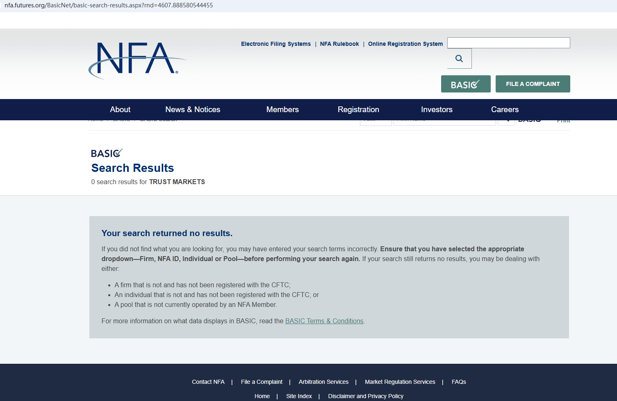The height and width of the screenshot is (401, 617).
Task: Open the About menu
Action: click(x=120, y=110)
